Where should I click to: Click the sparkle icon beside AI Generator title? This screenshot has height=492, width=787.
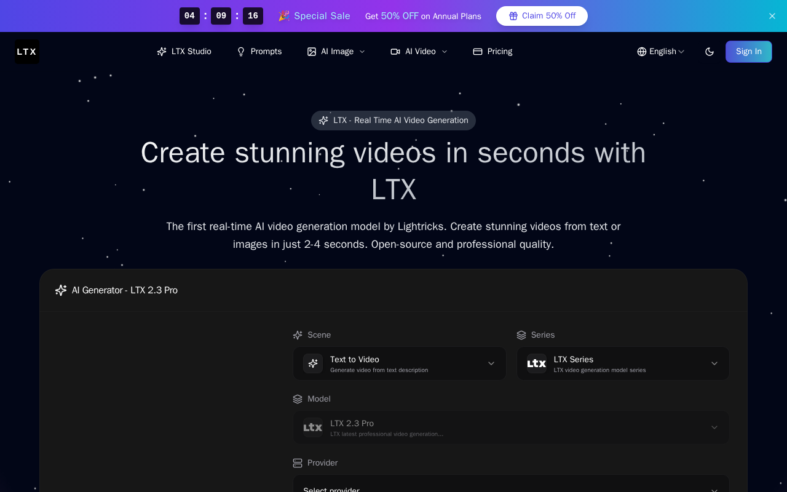point(61,290)
